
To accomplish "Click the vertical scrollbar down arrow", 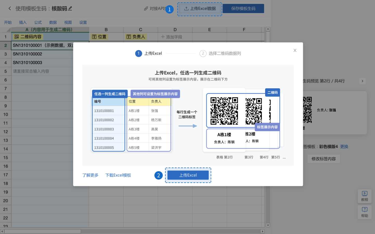I will 268,225.
